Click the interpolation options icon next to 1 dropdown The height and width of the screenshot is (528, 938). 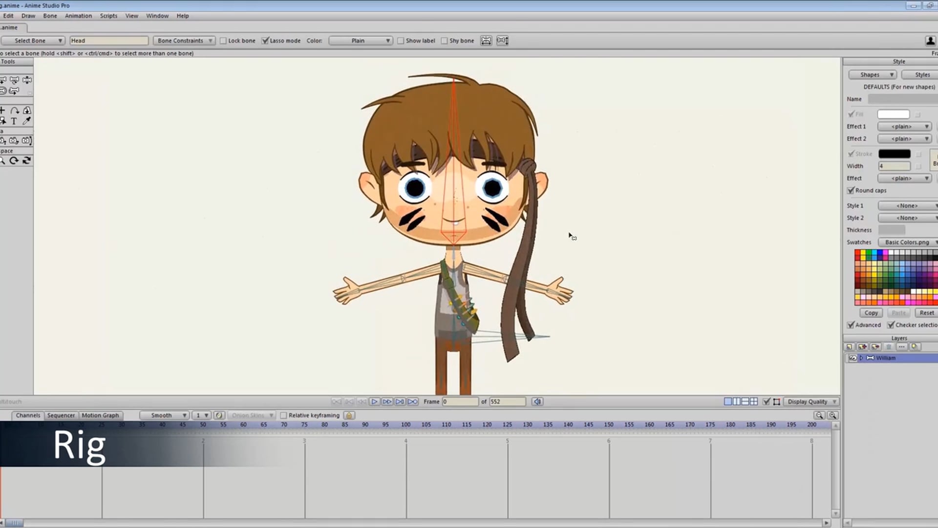point(219,415)
